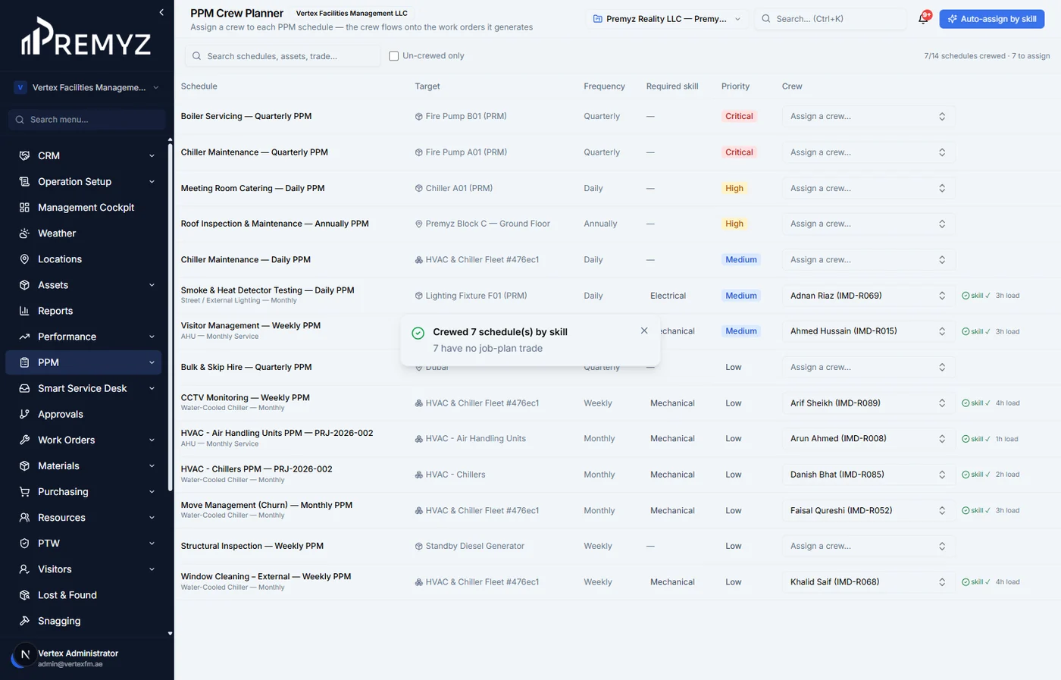Change crew Faisal Qureshi (IMD-R052)
The image size is (1061, 680).
(x=869, y=510)
